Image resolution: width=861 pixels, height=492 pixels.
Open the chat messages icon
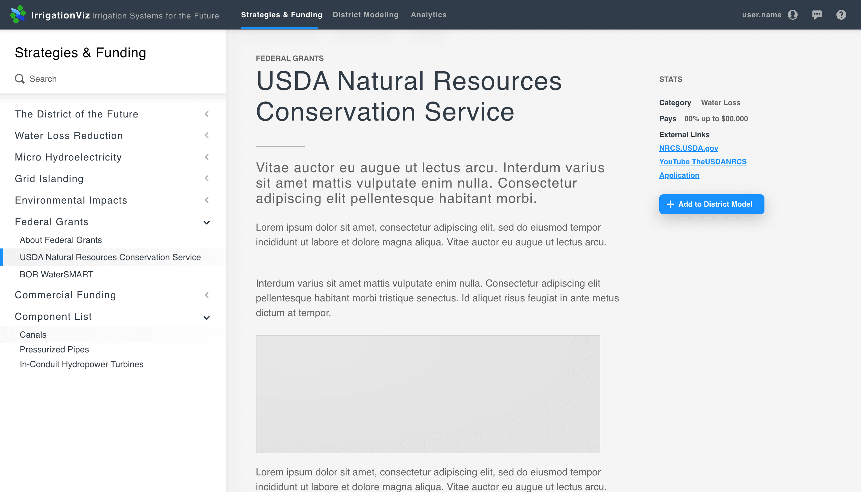point(817,14)
